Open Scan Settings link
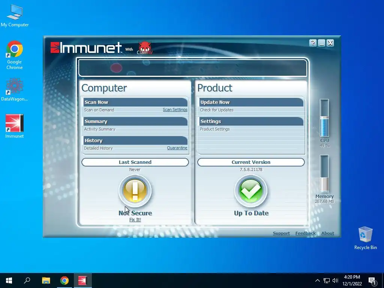384x288 pixels. (x=175, y=110)
